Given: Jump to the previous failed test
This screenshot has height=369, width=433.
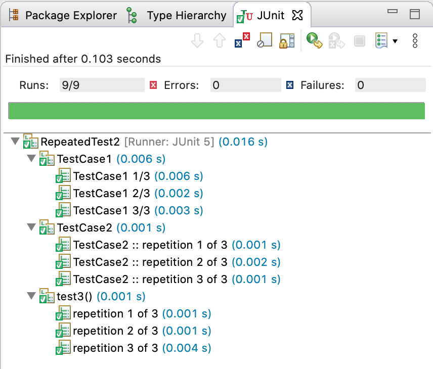Looking at the screenshot, I should click(219, 40).
